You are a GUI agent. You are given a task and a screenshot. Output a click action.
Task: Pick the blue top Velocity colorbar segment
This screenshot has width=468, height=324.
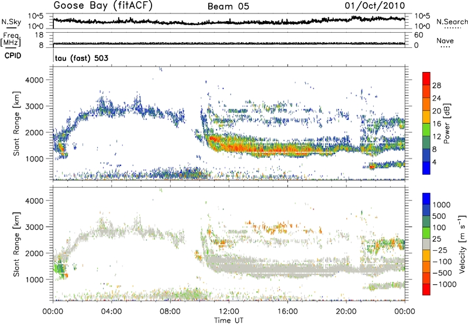tap(426, 199)
